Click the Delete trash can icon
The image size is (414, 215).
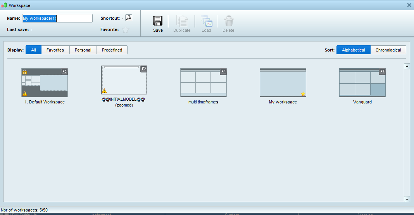click(229, 21)
